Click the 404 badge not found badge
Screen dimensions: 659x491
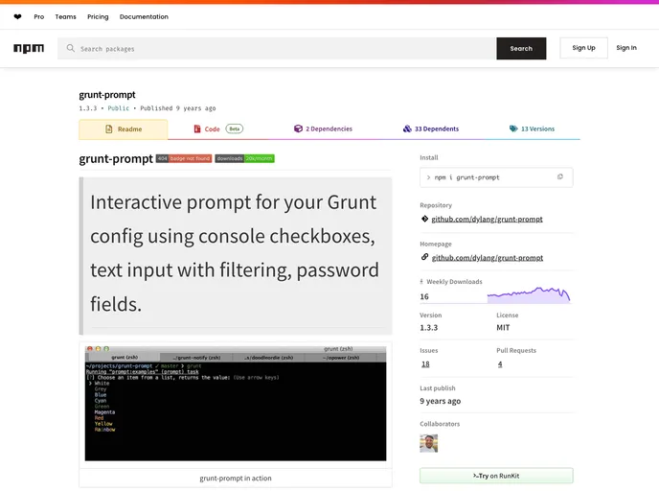[184, 158]
